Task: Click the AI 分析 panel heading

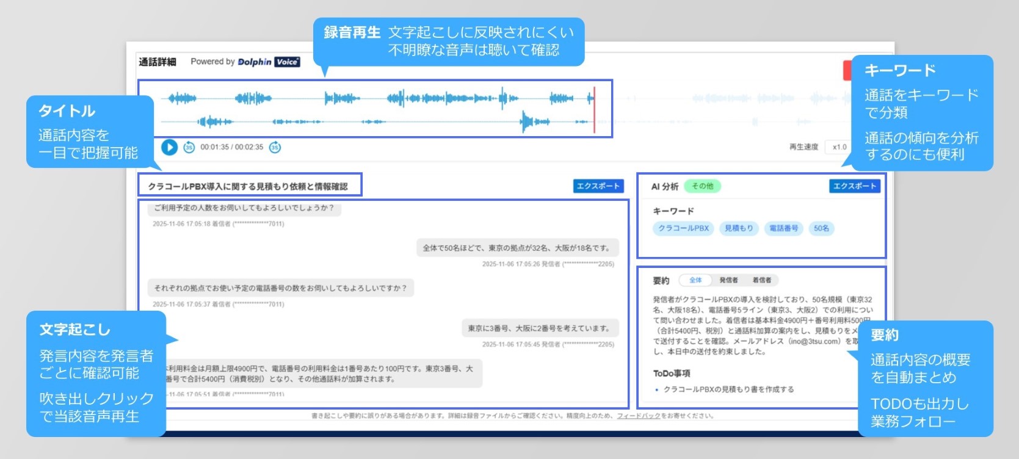Action: point(665,186)
